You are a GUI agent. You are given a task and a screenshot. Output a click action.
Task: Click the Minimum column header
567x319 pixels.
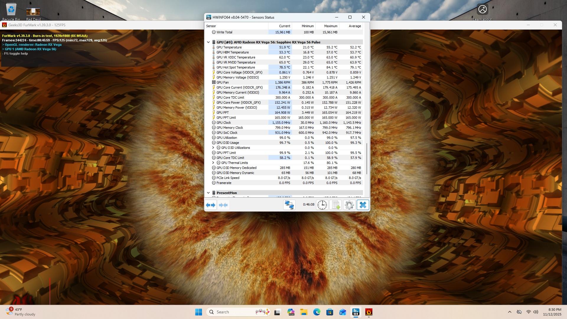pos(304,26)
